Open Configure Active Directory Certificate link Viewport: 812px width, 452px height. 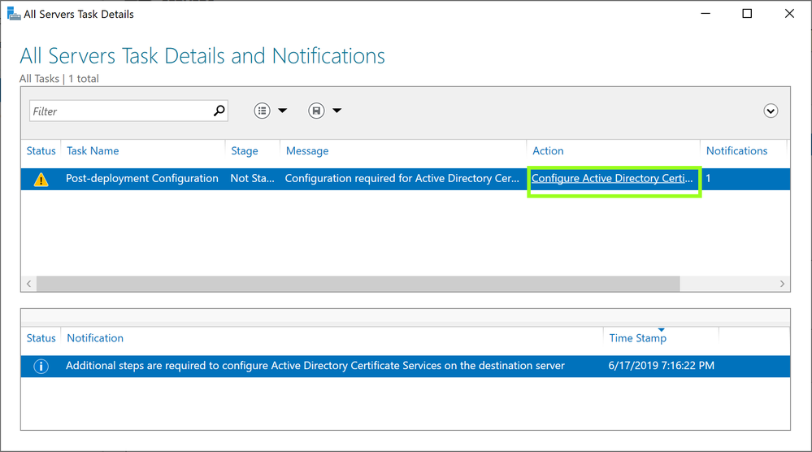(x=612, y=178)
